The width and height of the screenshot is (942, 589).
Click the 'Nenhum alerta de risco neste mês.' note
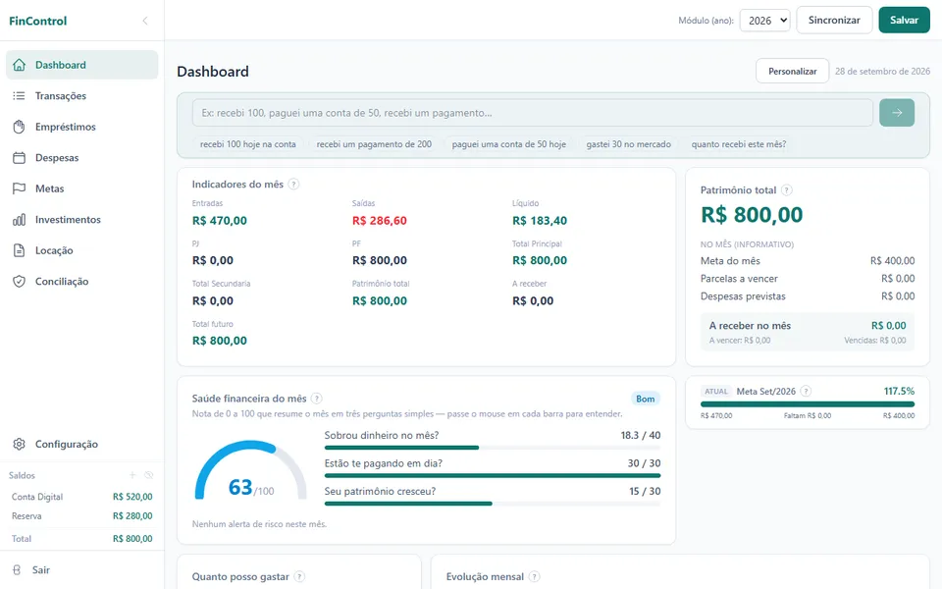click(259, 524)
